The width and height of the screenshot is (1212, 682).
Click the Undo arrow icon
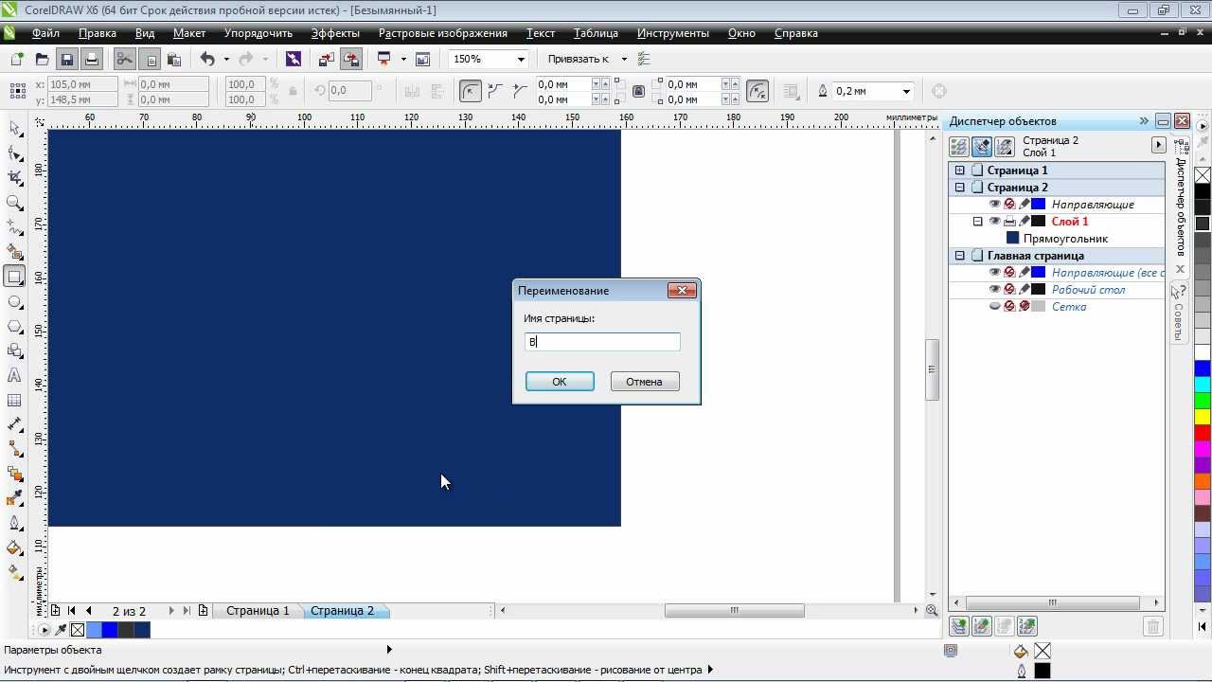click(x=207, y=59)
